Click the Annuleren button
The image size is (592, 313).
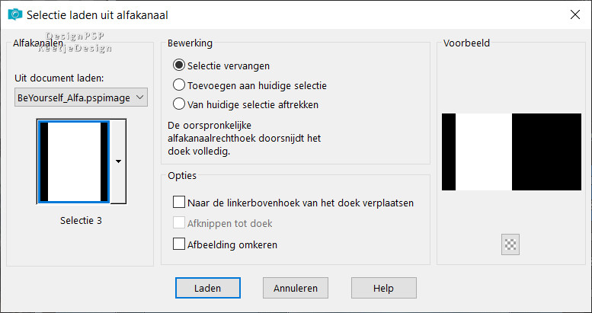click(295, 288)
